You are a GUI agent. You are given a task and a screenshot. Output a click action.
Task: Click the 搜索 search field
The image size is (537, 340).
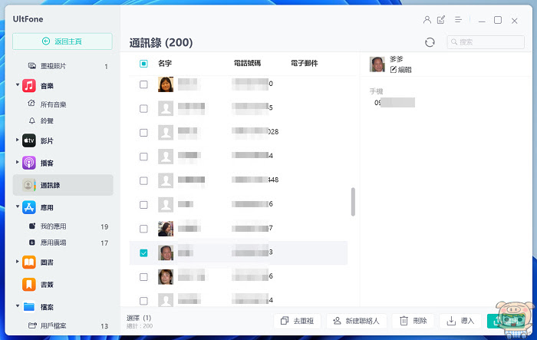pyautogui.click(x=486, y=41)
